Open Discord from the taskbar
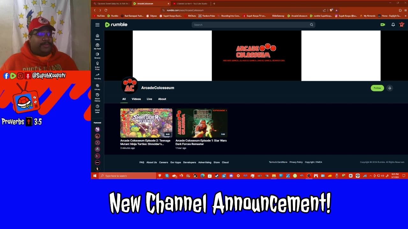Viewport: 408px width, 229px height. [x=231, y=176]
